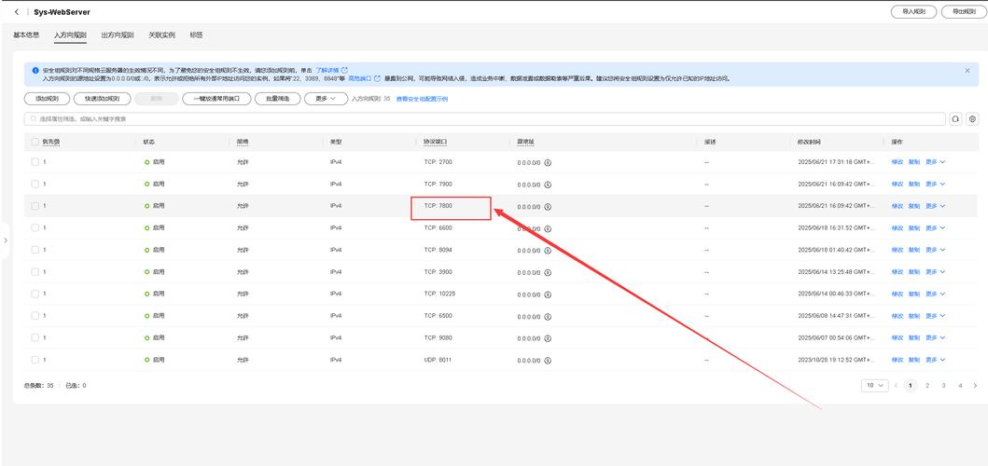988x466 pixels.
Task: Click the 添加规则 button
Action: click(47, 99)
